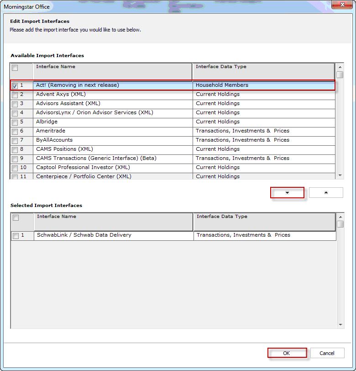356x371 pixels.
Task: Cancel the Edit Import Interfaces dialog
Action: click(x=327, y=353)
